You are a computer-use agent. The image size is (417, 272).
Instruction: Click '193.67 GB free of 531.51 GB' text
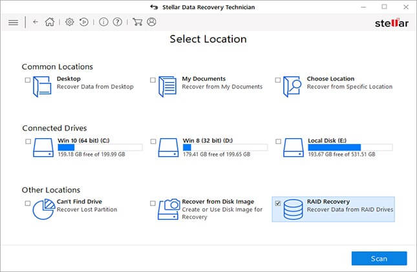coord(342,154)
